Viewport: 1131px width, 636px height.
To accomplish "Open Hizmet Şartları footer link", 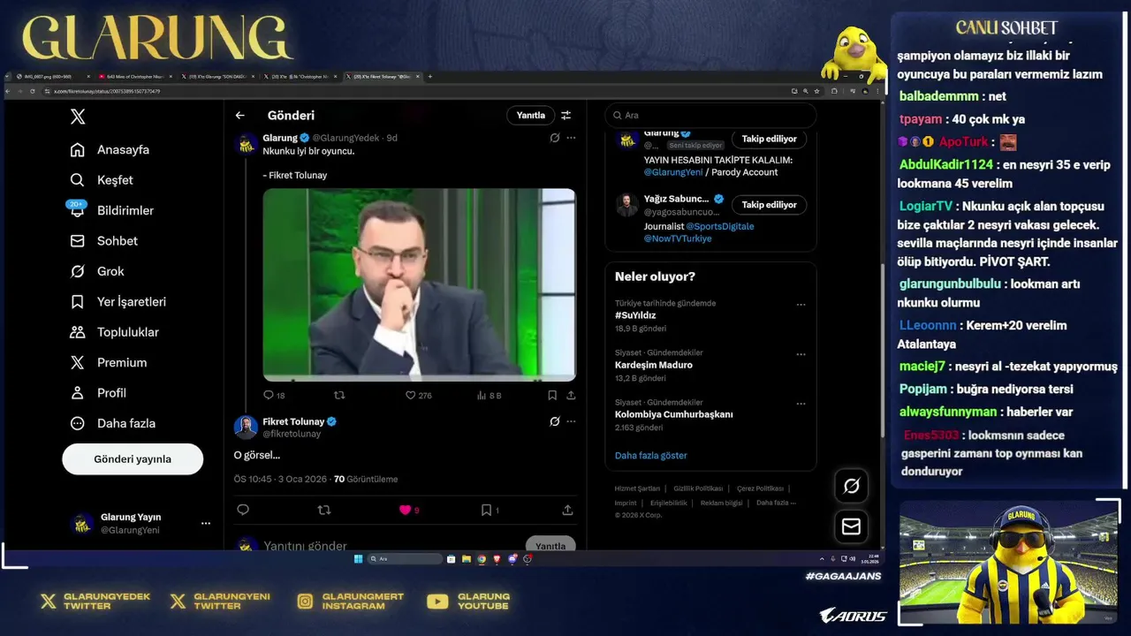I will (x=637, y=488).
